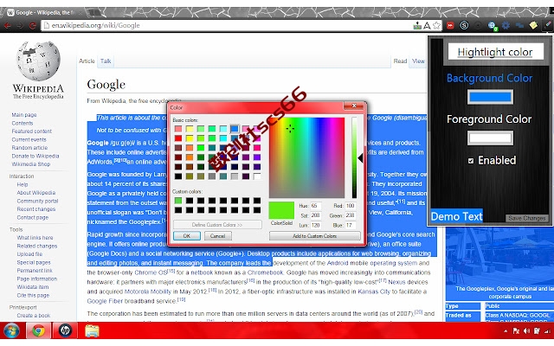The image size is (554, 346).
Task: Click the browser Back arrow
Action: tap(7, 25)
